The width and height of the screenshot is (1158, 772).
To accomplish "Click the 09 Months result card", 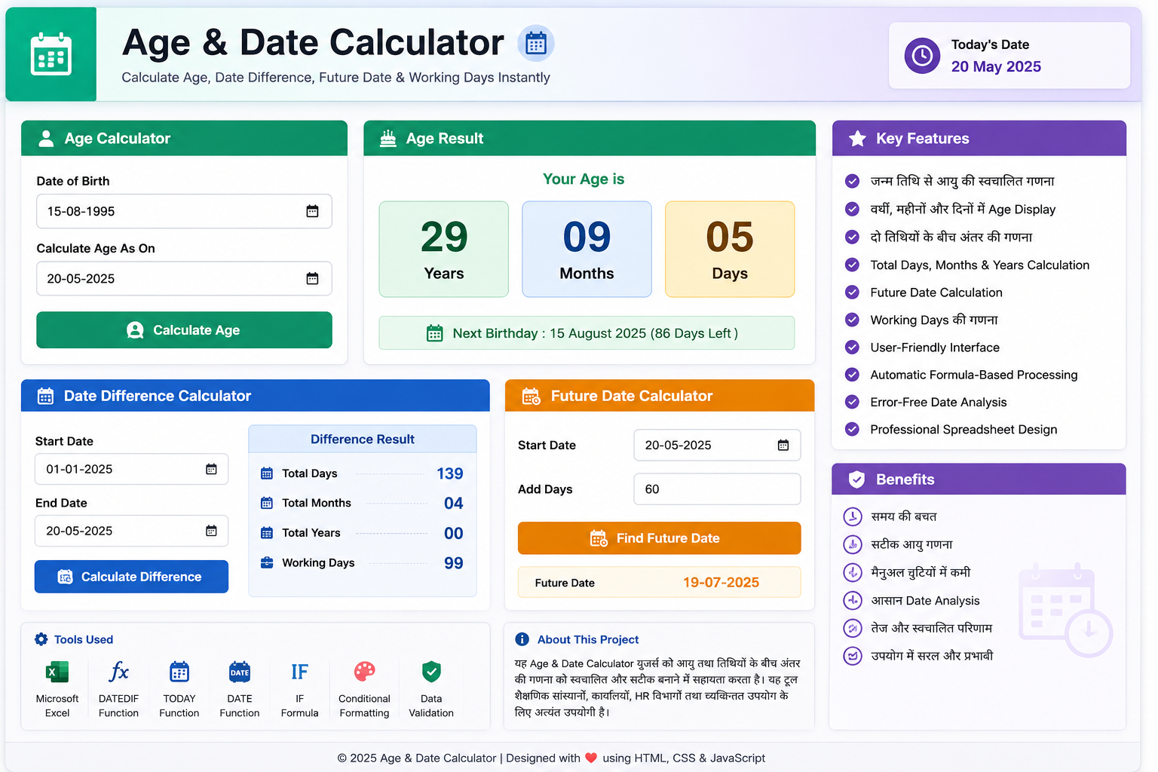I will click(x=587, y=249).
